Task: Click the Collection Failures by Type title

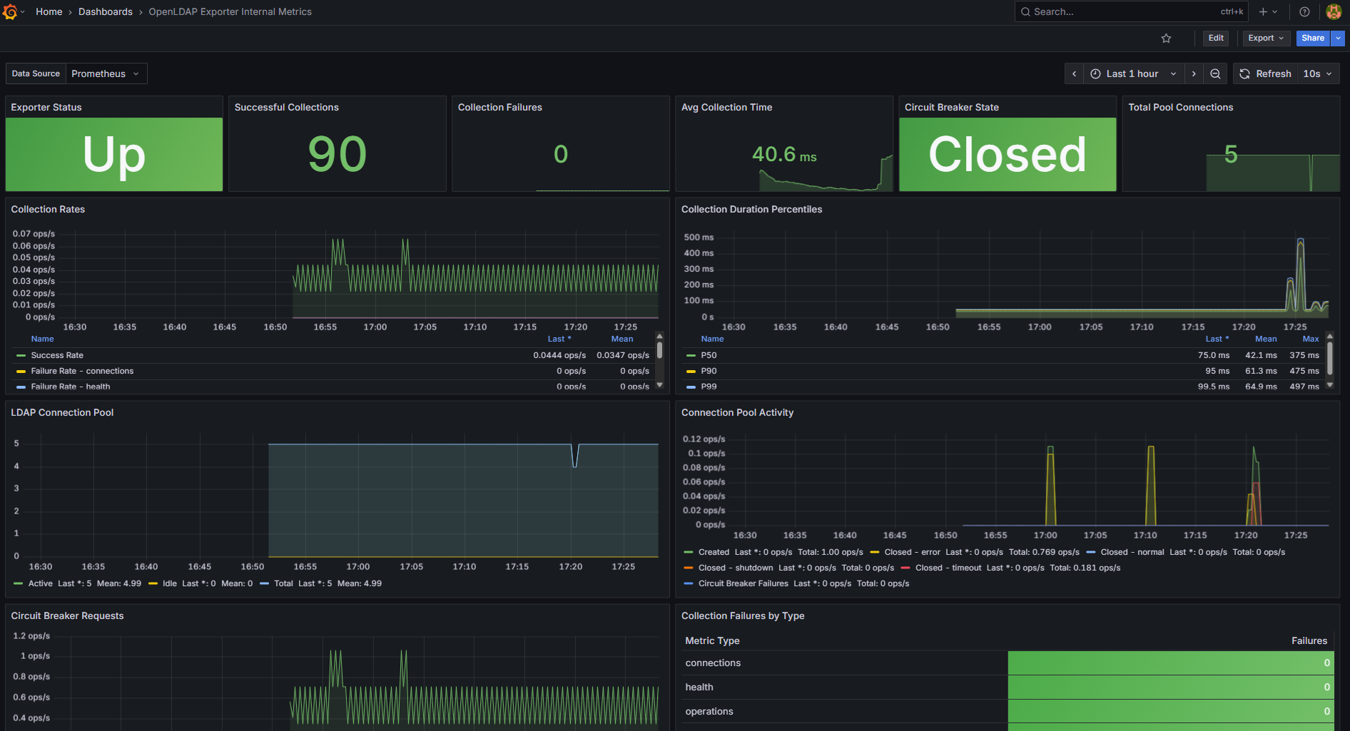Action: point(743,616)
